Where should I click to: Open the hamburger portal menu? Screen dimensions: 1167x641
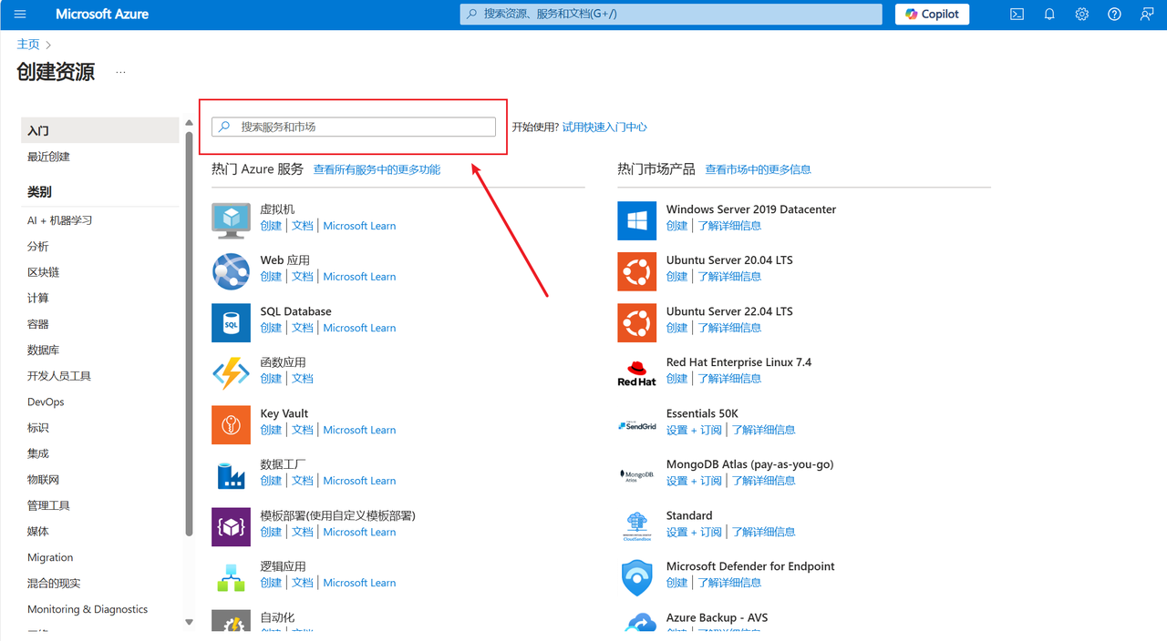[20, 15]
